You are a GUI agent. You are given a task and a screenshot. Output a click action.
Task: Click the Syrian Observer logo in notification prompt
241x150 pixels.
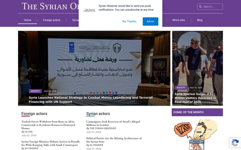click(x=89, y=10)
